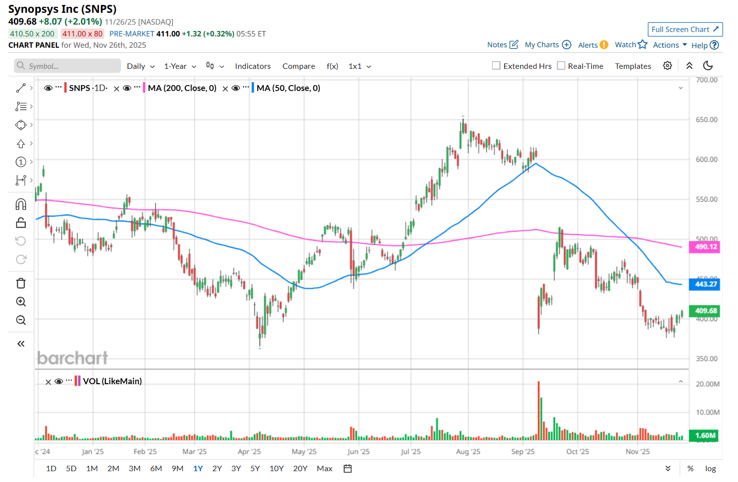
Task: Click the 490.12 MA price label
Action: [704, 247]
